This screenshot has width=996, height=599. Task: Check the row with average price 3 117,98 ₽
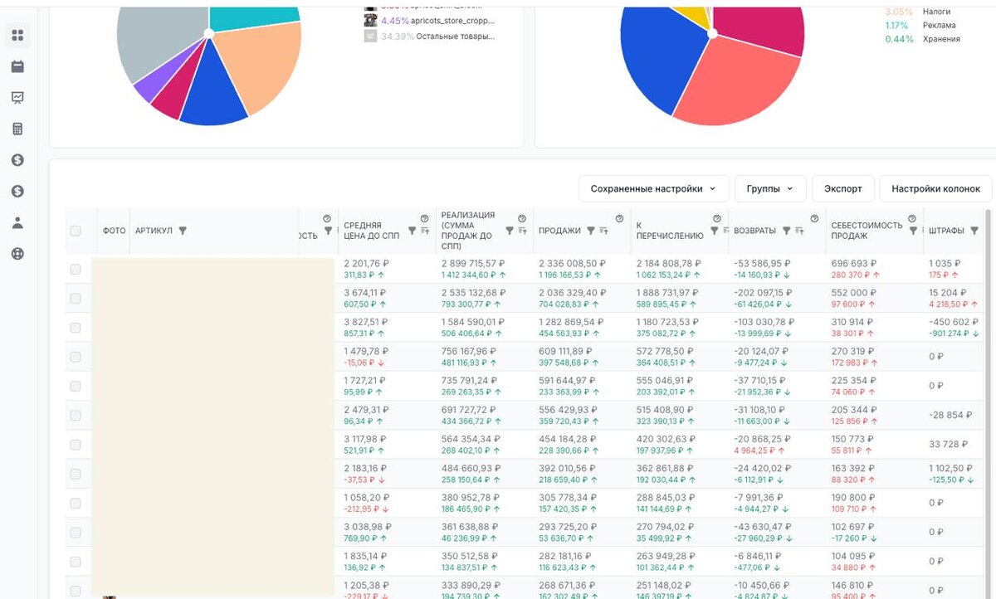click(76, 445)
